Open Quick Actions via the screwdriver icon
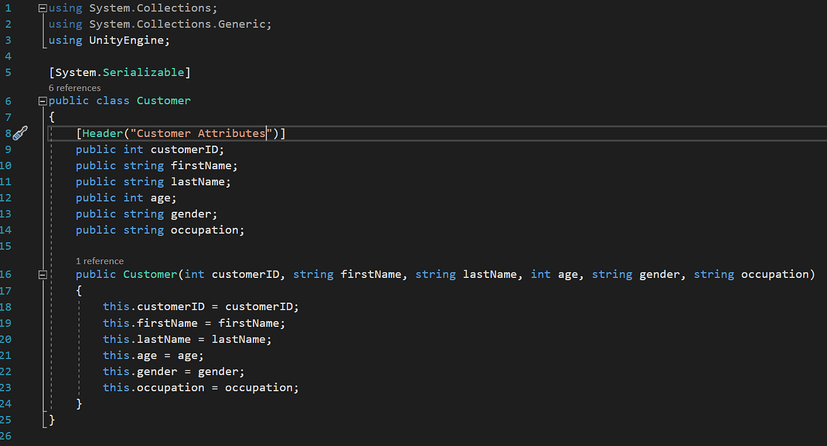The image size is (827, 446). point(19,133)
